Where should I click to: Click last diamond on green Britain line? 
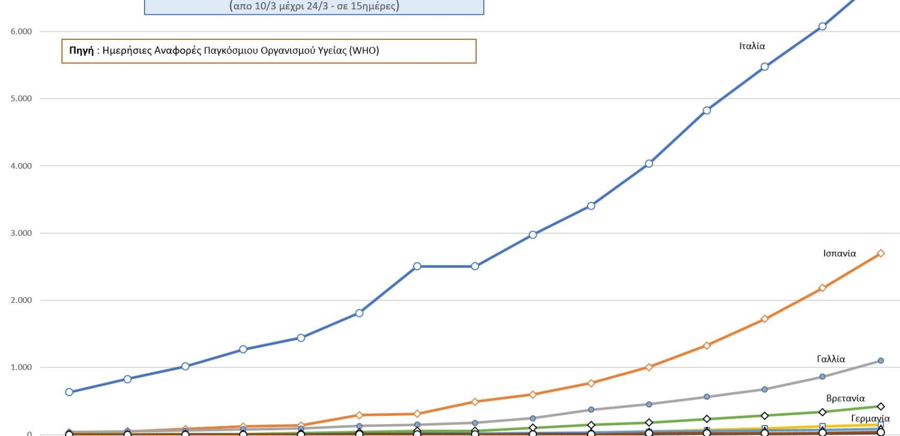point(880,407)
